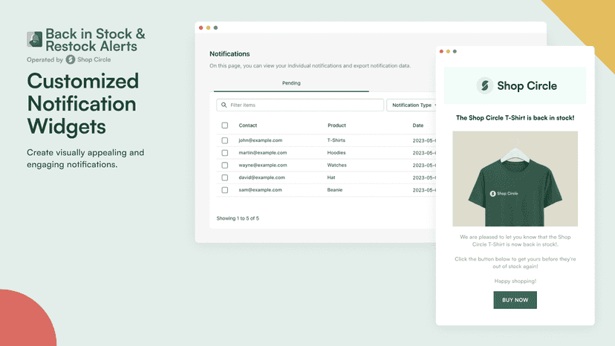The image size is (615, 346).
Task: Click the red dot in email preview window
Action: coord(442,51)
